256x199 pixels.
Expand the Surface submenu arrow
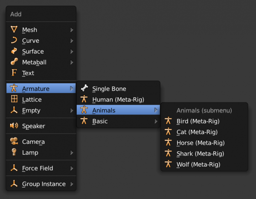(x=72, y=52)
